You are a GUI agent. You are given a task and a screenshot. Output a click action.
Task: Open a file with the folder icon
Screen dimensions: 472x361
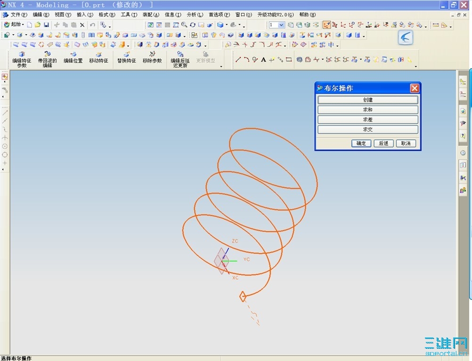coord(38,25)
